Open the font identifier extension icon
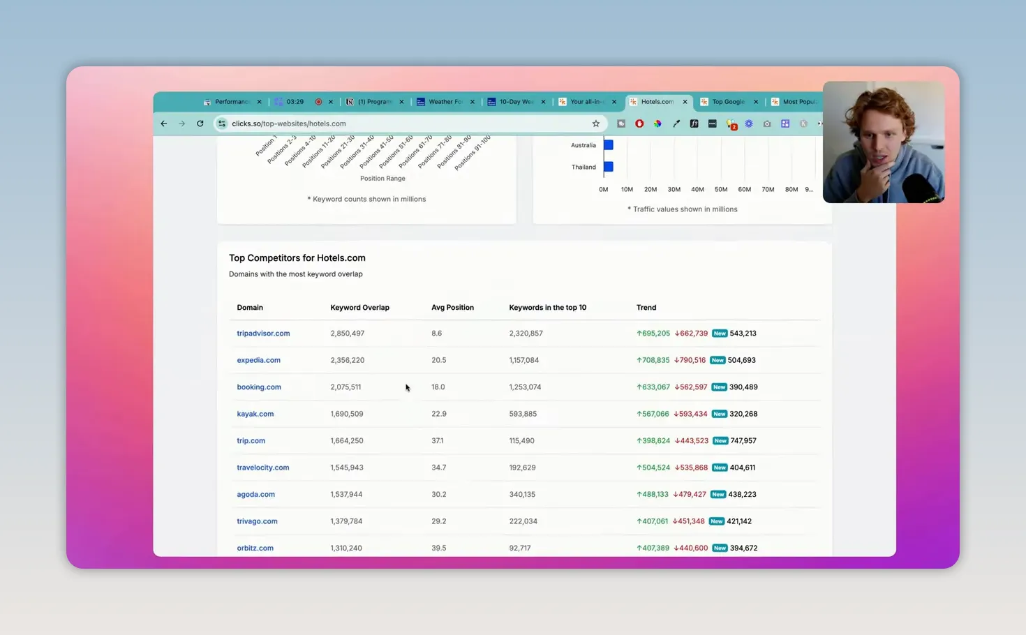Image resolution: width=1026 pixels, height=635 pixels. pyautogui.click(x=694, y=124)
